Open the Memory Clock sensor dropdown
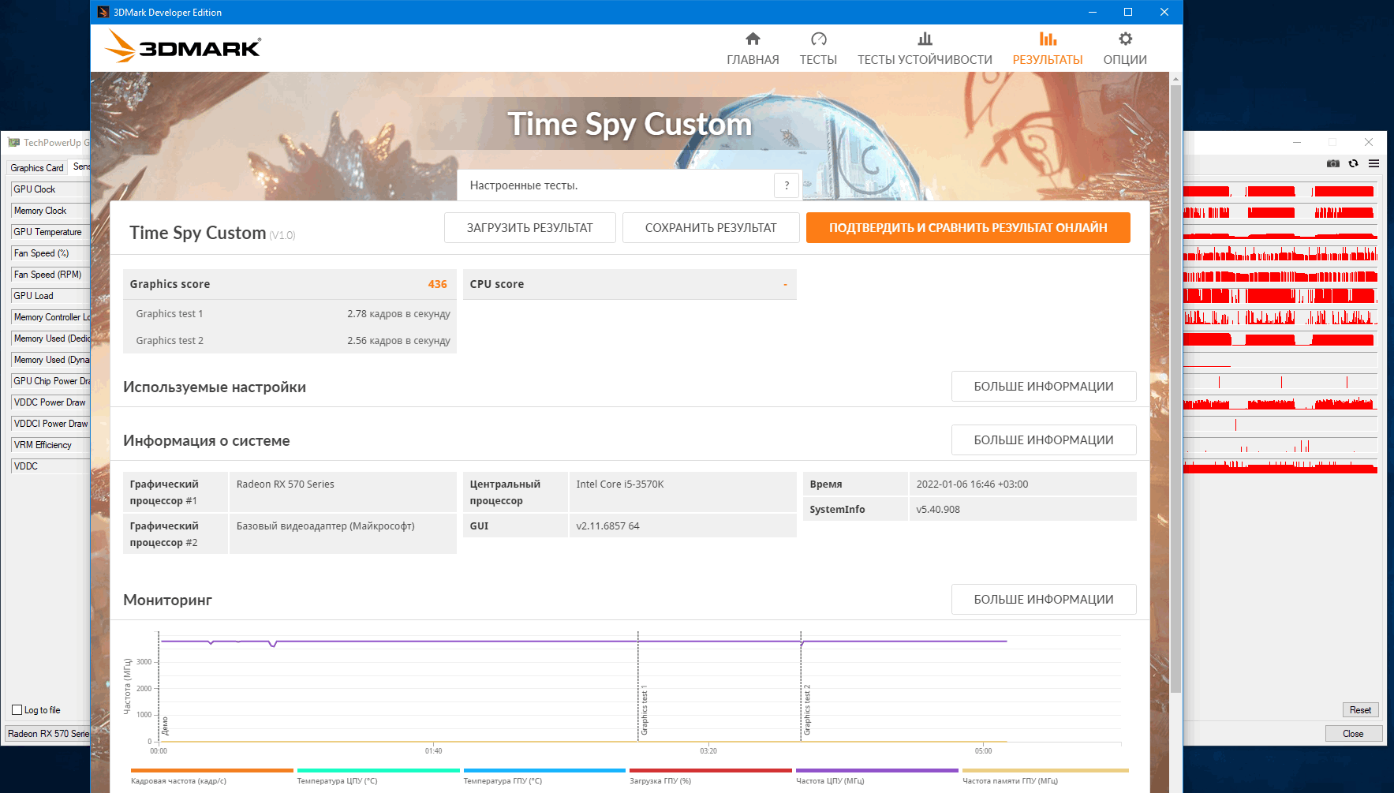 (50, 211)
